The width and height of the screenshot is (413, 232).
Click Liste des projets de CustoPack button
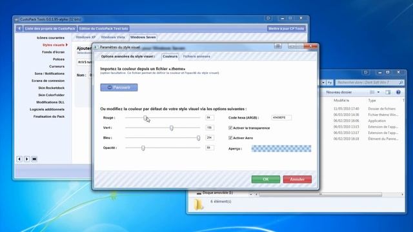pos(50,28)
